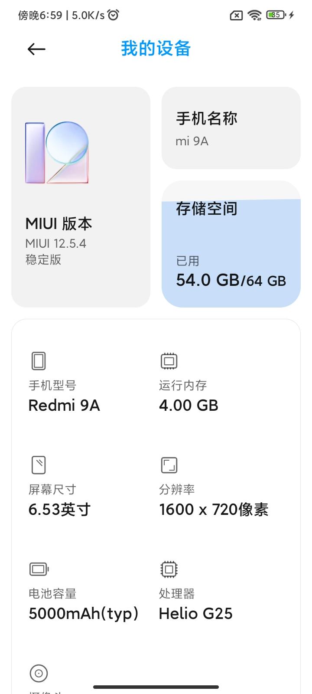
Task: Tap the alarm clock status icon
Action: tap(113, 15)
